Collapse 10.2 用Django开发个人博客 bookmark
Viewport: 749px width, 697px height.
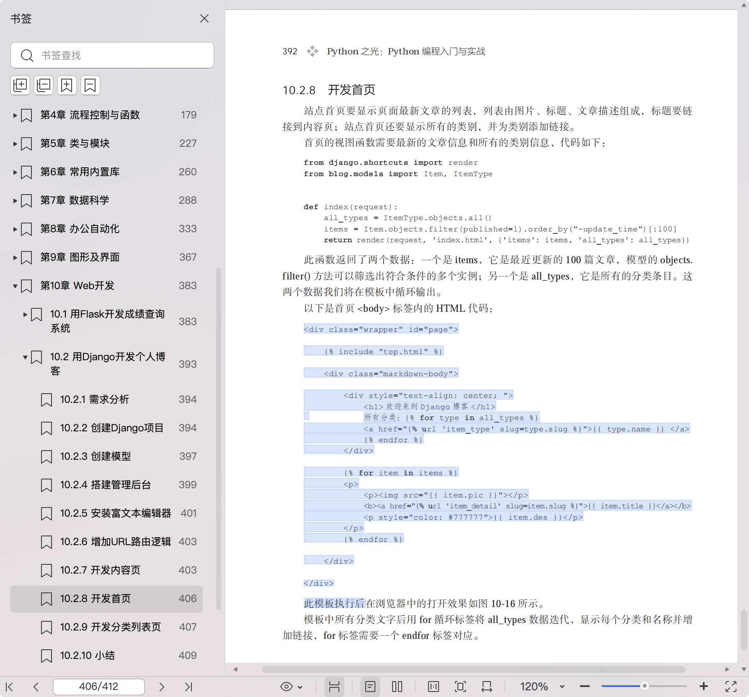coord(25,357)
